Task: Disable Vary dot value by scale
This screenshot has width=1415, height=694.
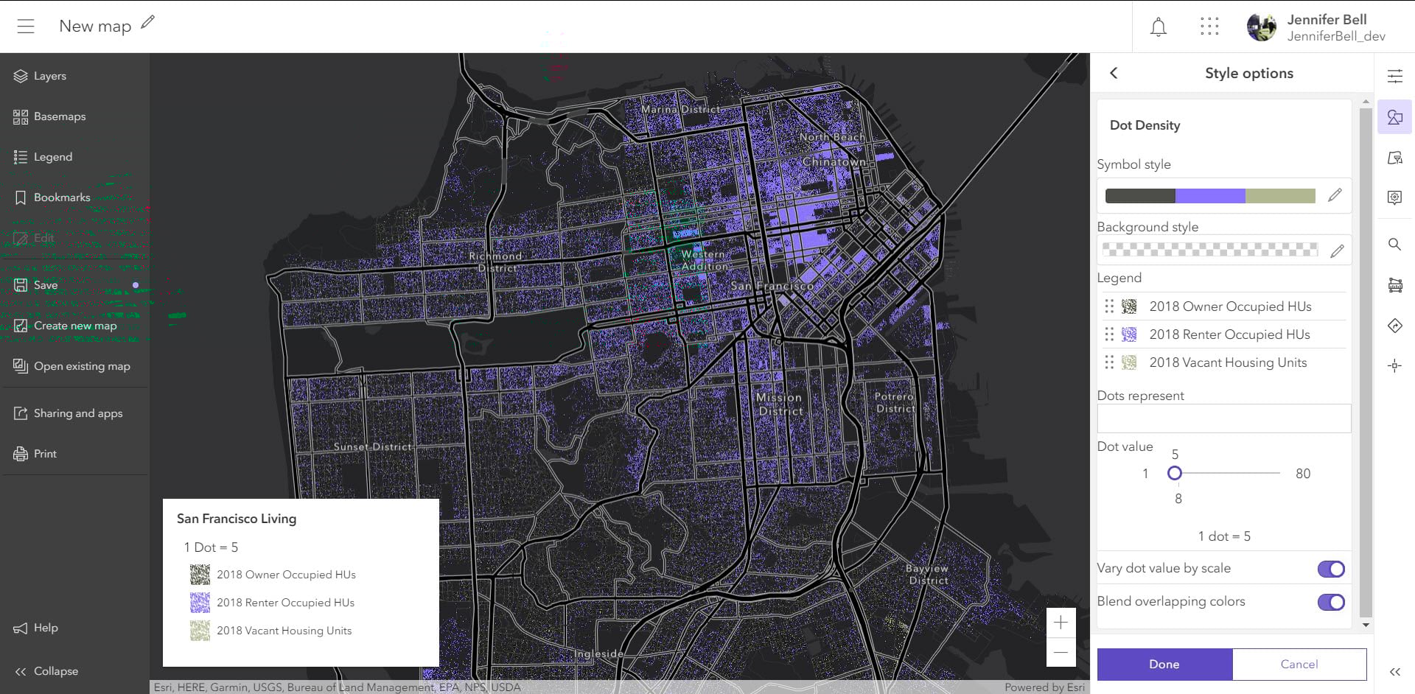Action: [x=1331, y=568]
